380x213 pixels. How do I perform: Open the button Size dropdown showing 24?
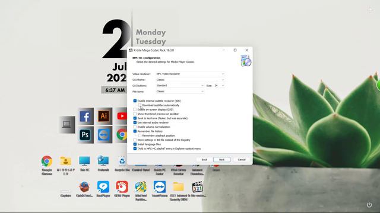click(x=219, y=85)
